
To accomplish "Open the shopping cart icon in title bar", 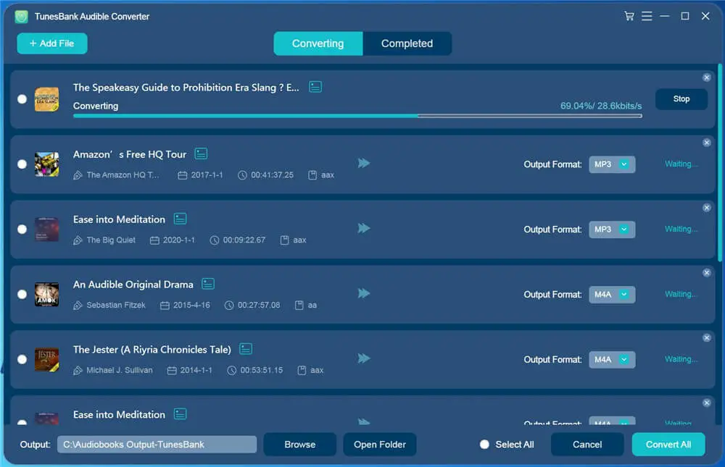I will (629, 16).
